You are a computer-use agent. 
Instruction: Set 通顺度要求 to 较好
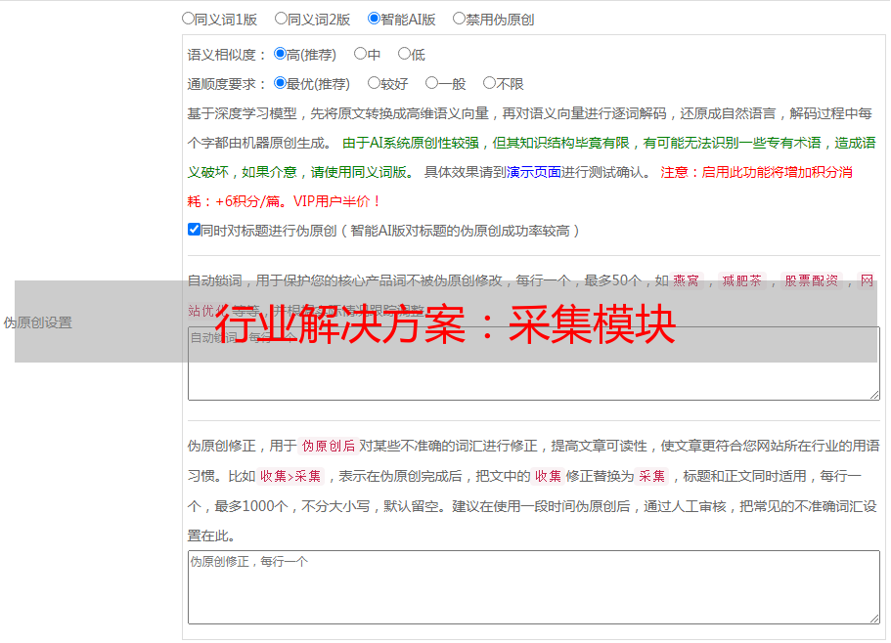[374, 83]
